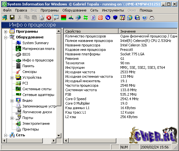Click the coffee cup toolbar icon
The width and height of the screenshot is (179, 151).
[152, 18]
